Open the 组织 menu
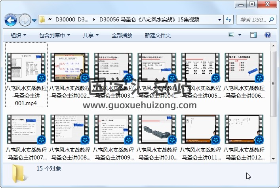 click(18, 35)
